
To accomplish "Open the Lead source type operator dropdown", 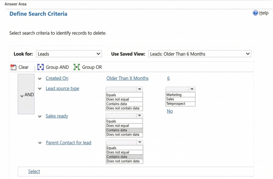I will 124,89.
